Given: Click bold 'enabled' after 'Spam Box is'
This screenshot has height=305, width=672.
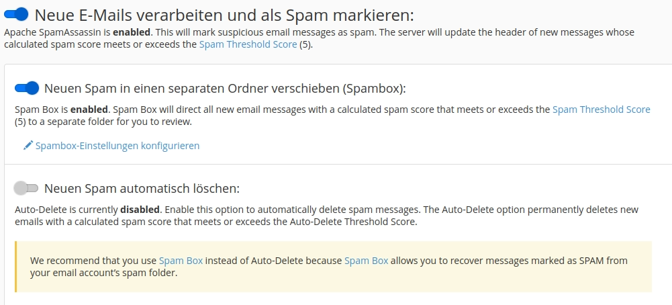Looking at the screenshot, I should [89, 109].
